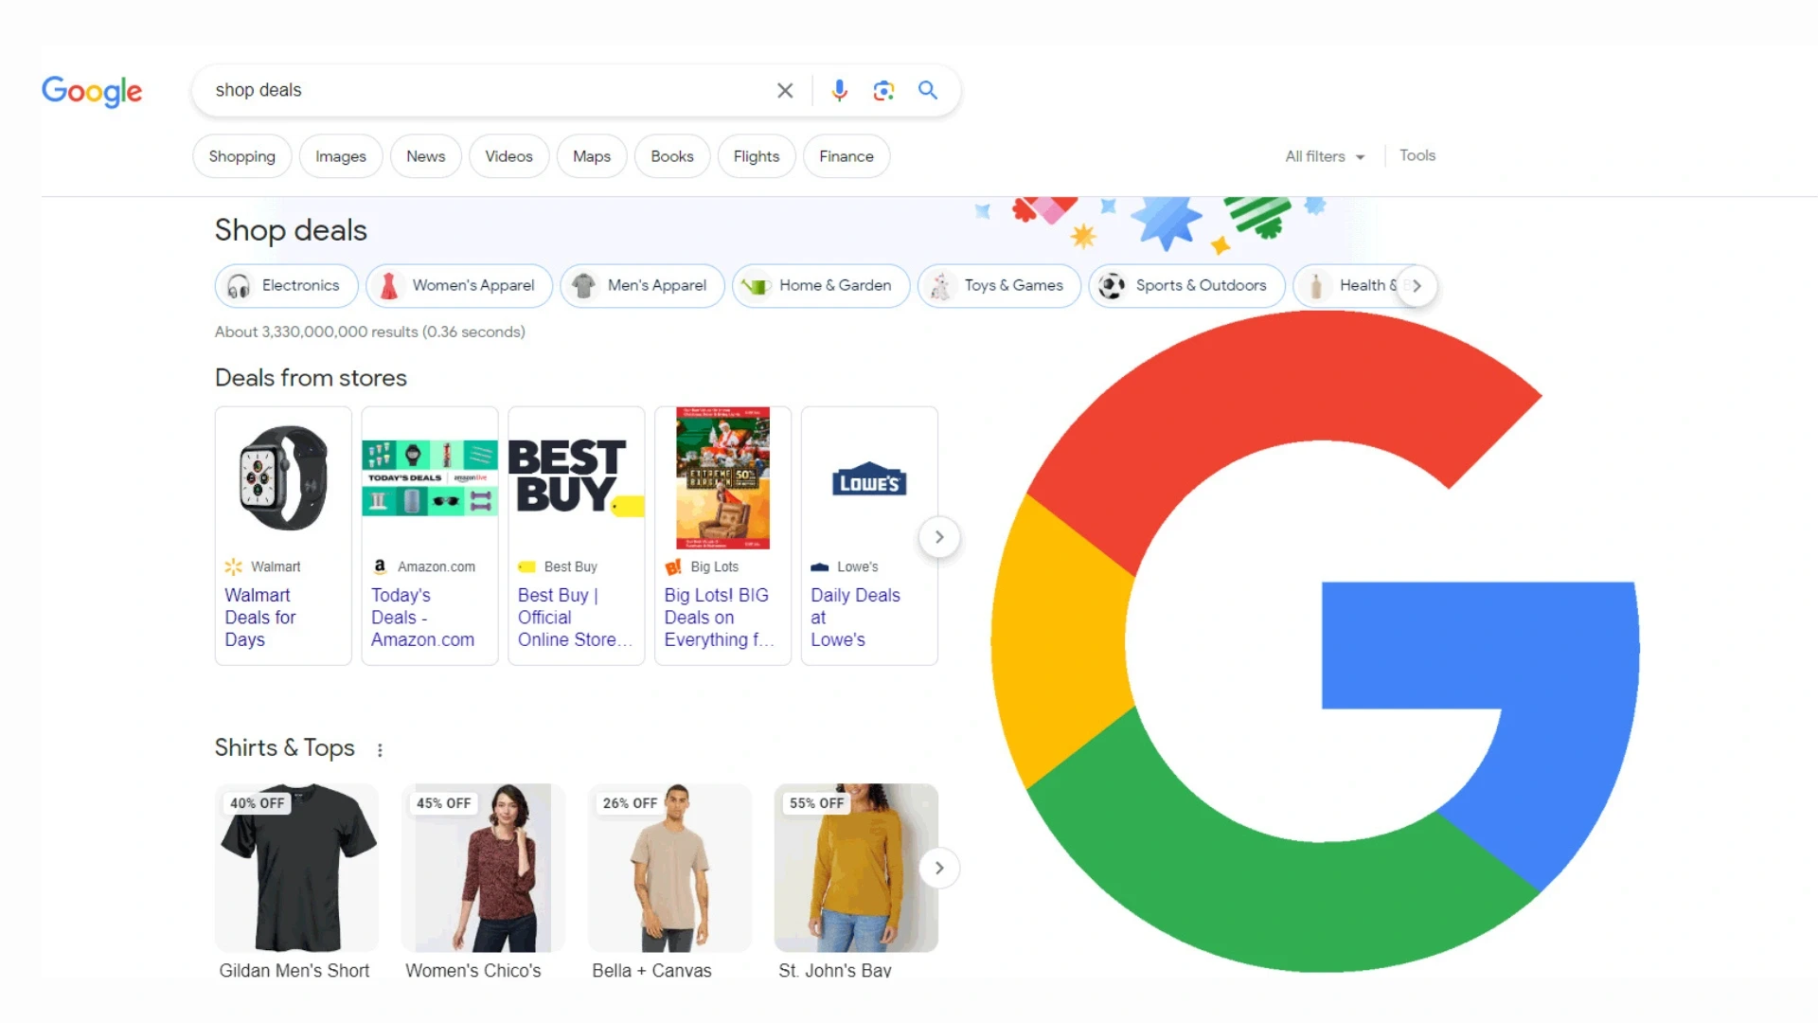Click the 'Bella + Canvas' product title
This screenshot has width=1818, height=1023.
click(x=651, y=971)
